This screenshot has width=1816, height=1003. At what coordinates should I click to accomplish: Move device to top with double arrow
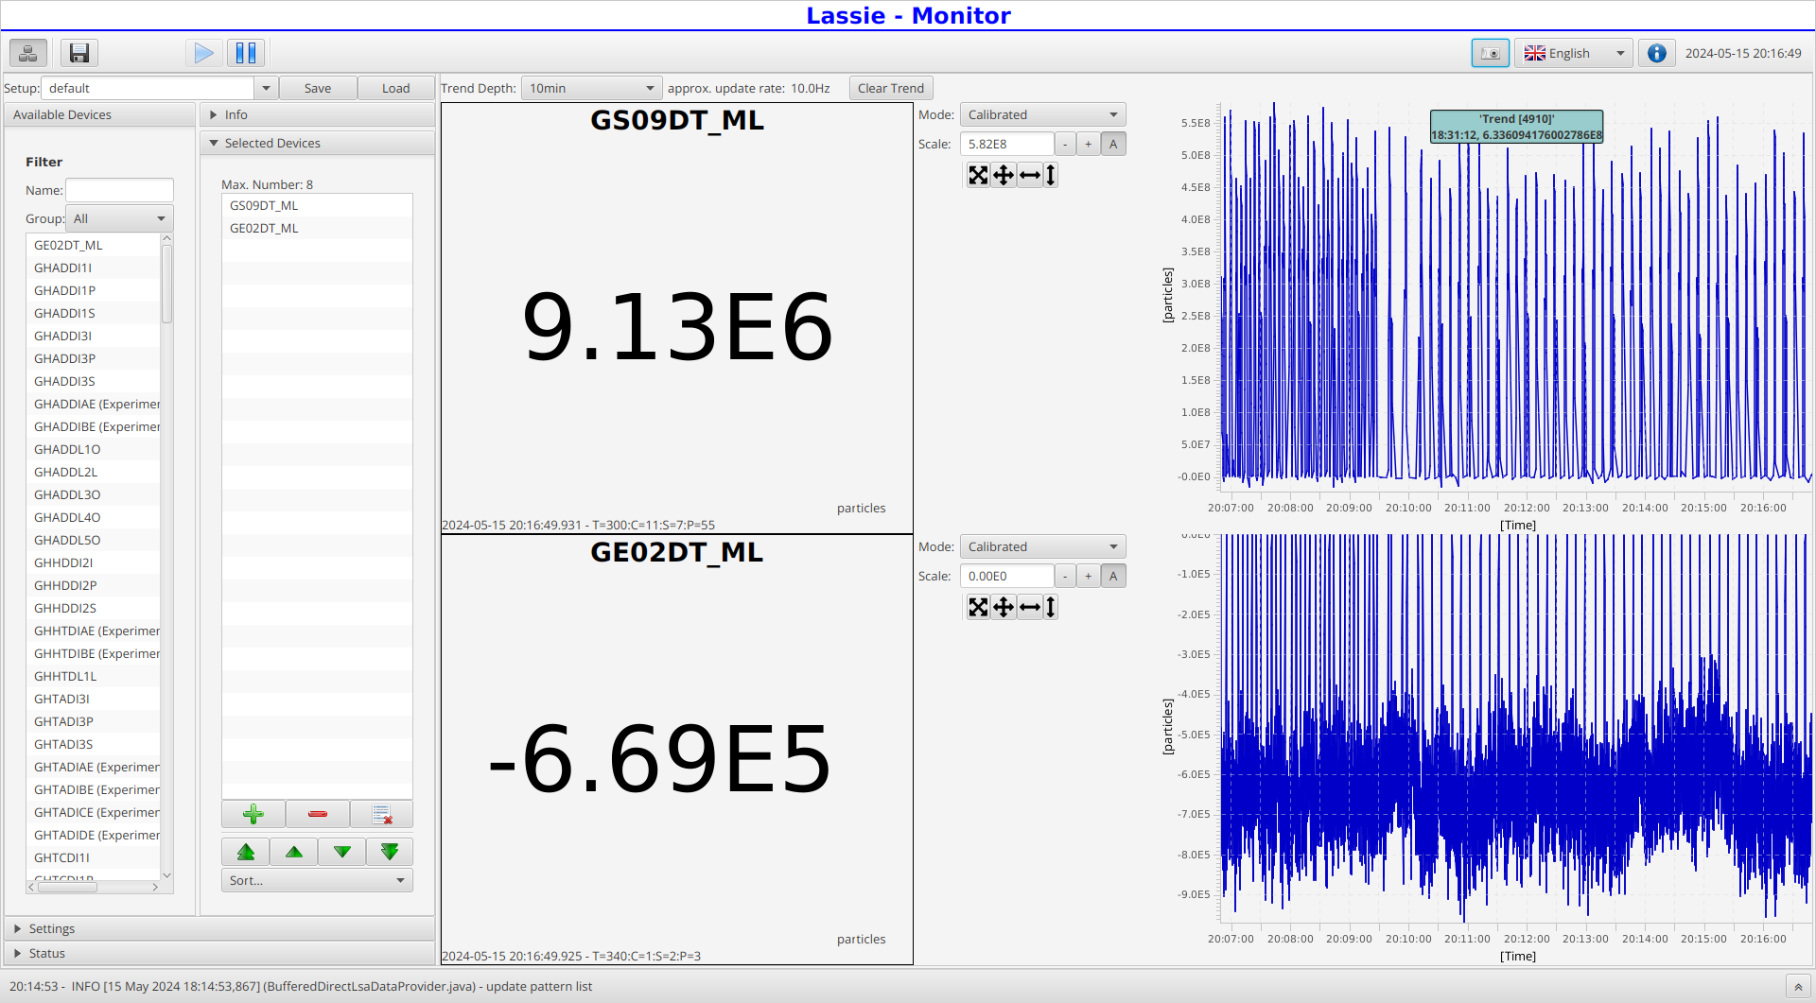(246, 852)
